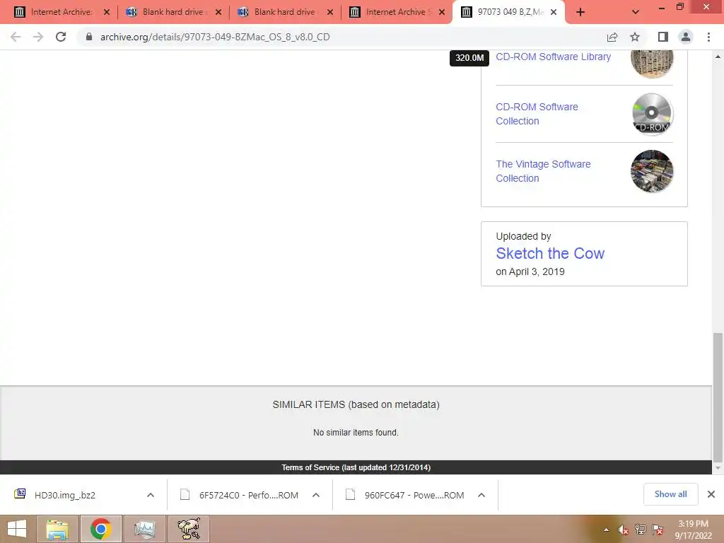Open the Action Center flag icon

[x=658, y=530]
